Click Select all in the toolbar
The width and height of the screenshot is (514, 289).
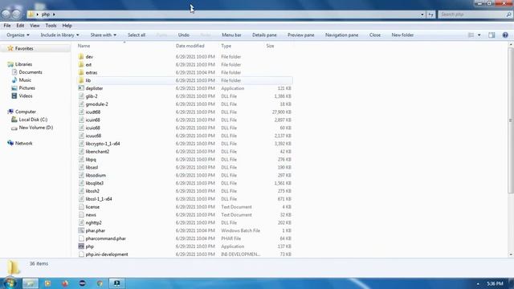point(137,35)
